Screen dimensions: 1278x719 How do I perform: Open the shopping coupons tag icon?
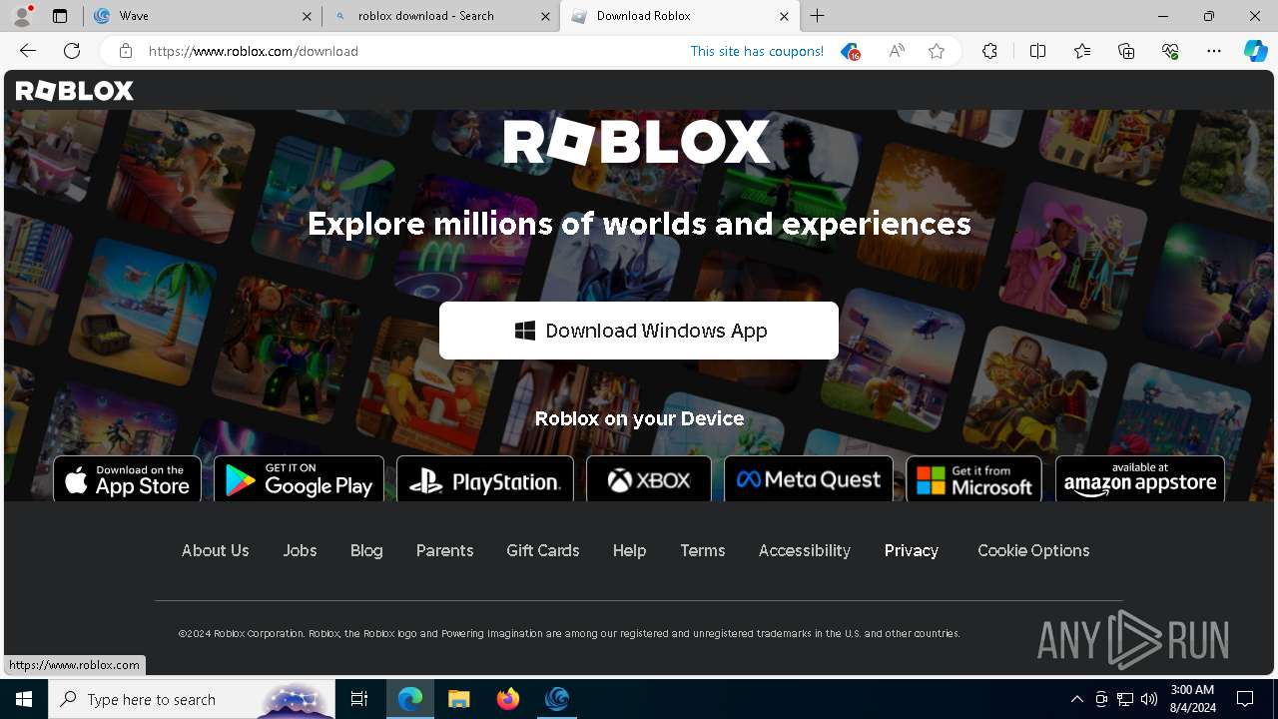(x=850, y=51)
